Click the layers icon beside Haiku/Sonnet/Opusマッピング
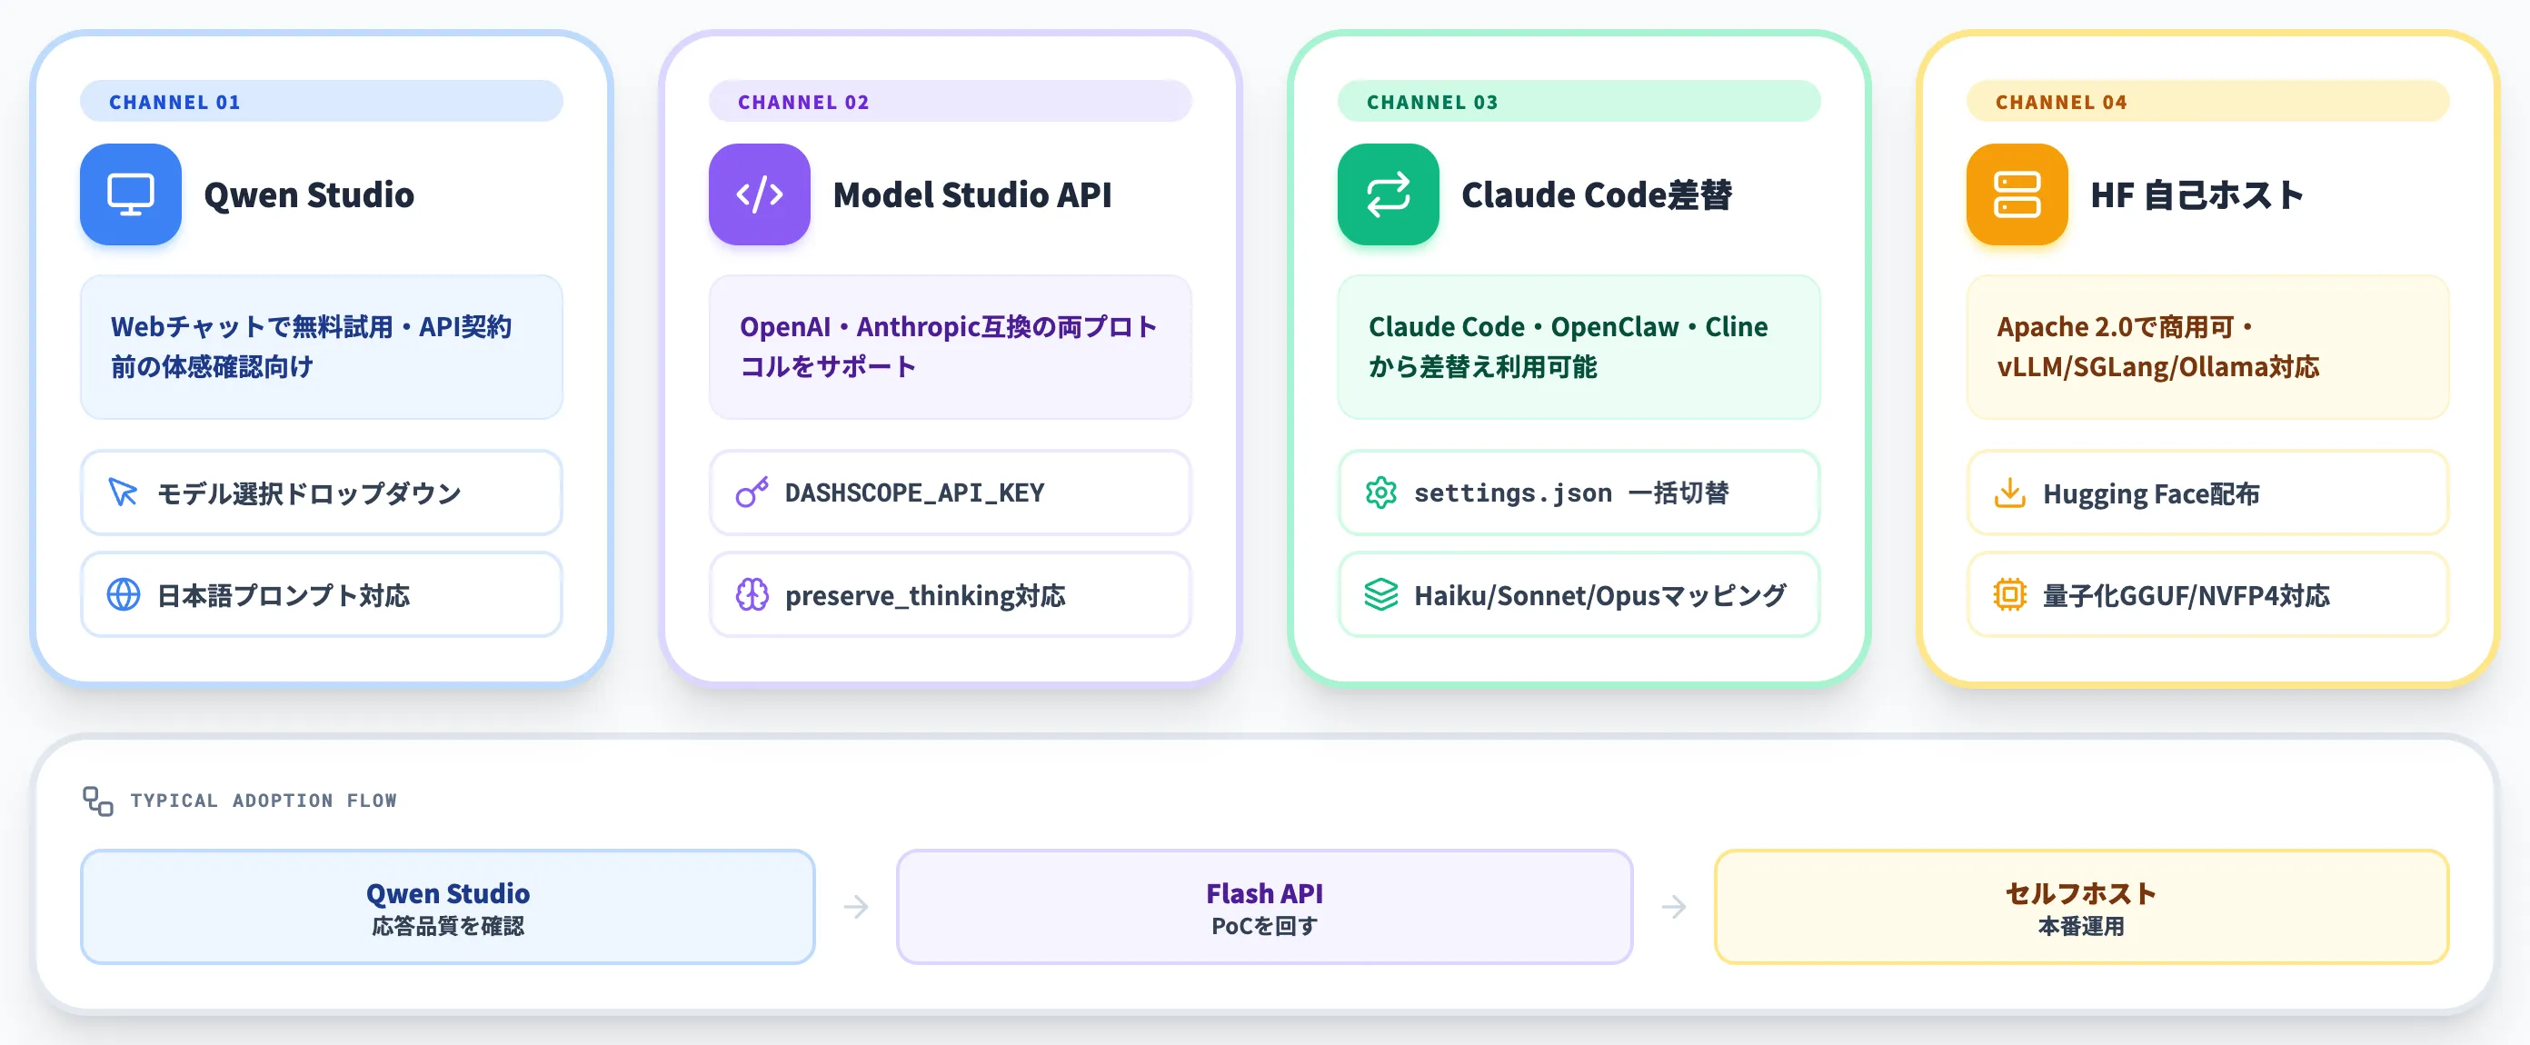The width and height of the screenshot is (2530, 1045). 1381,594
